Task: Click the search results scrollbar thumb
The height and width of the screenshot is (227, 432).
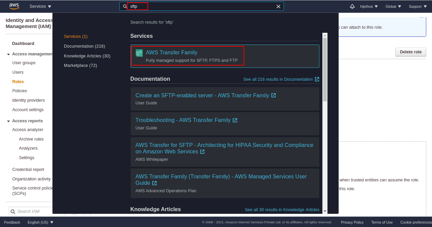Action: click(x=325, y=69)
